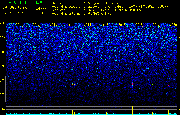Click the 0.7 kHz axis label

pos(3,95)
